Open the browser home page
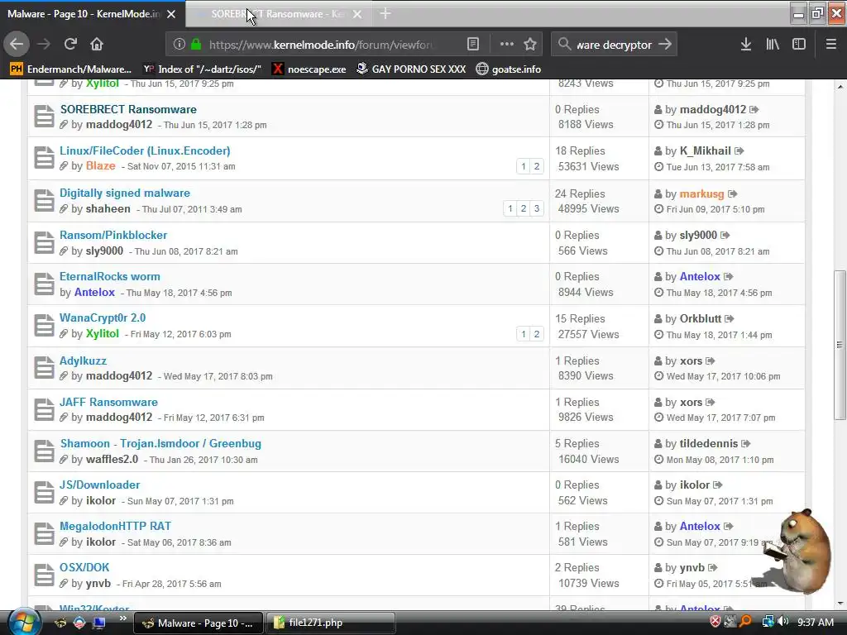Screen dimensions: 847x635 [x=97, y=45]
